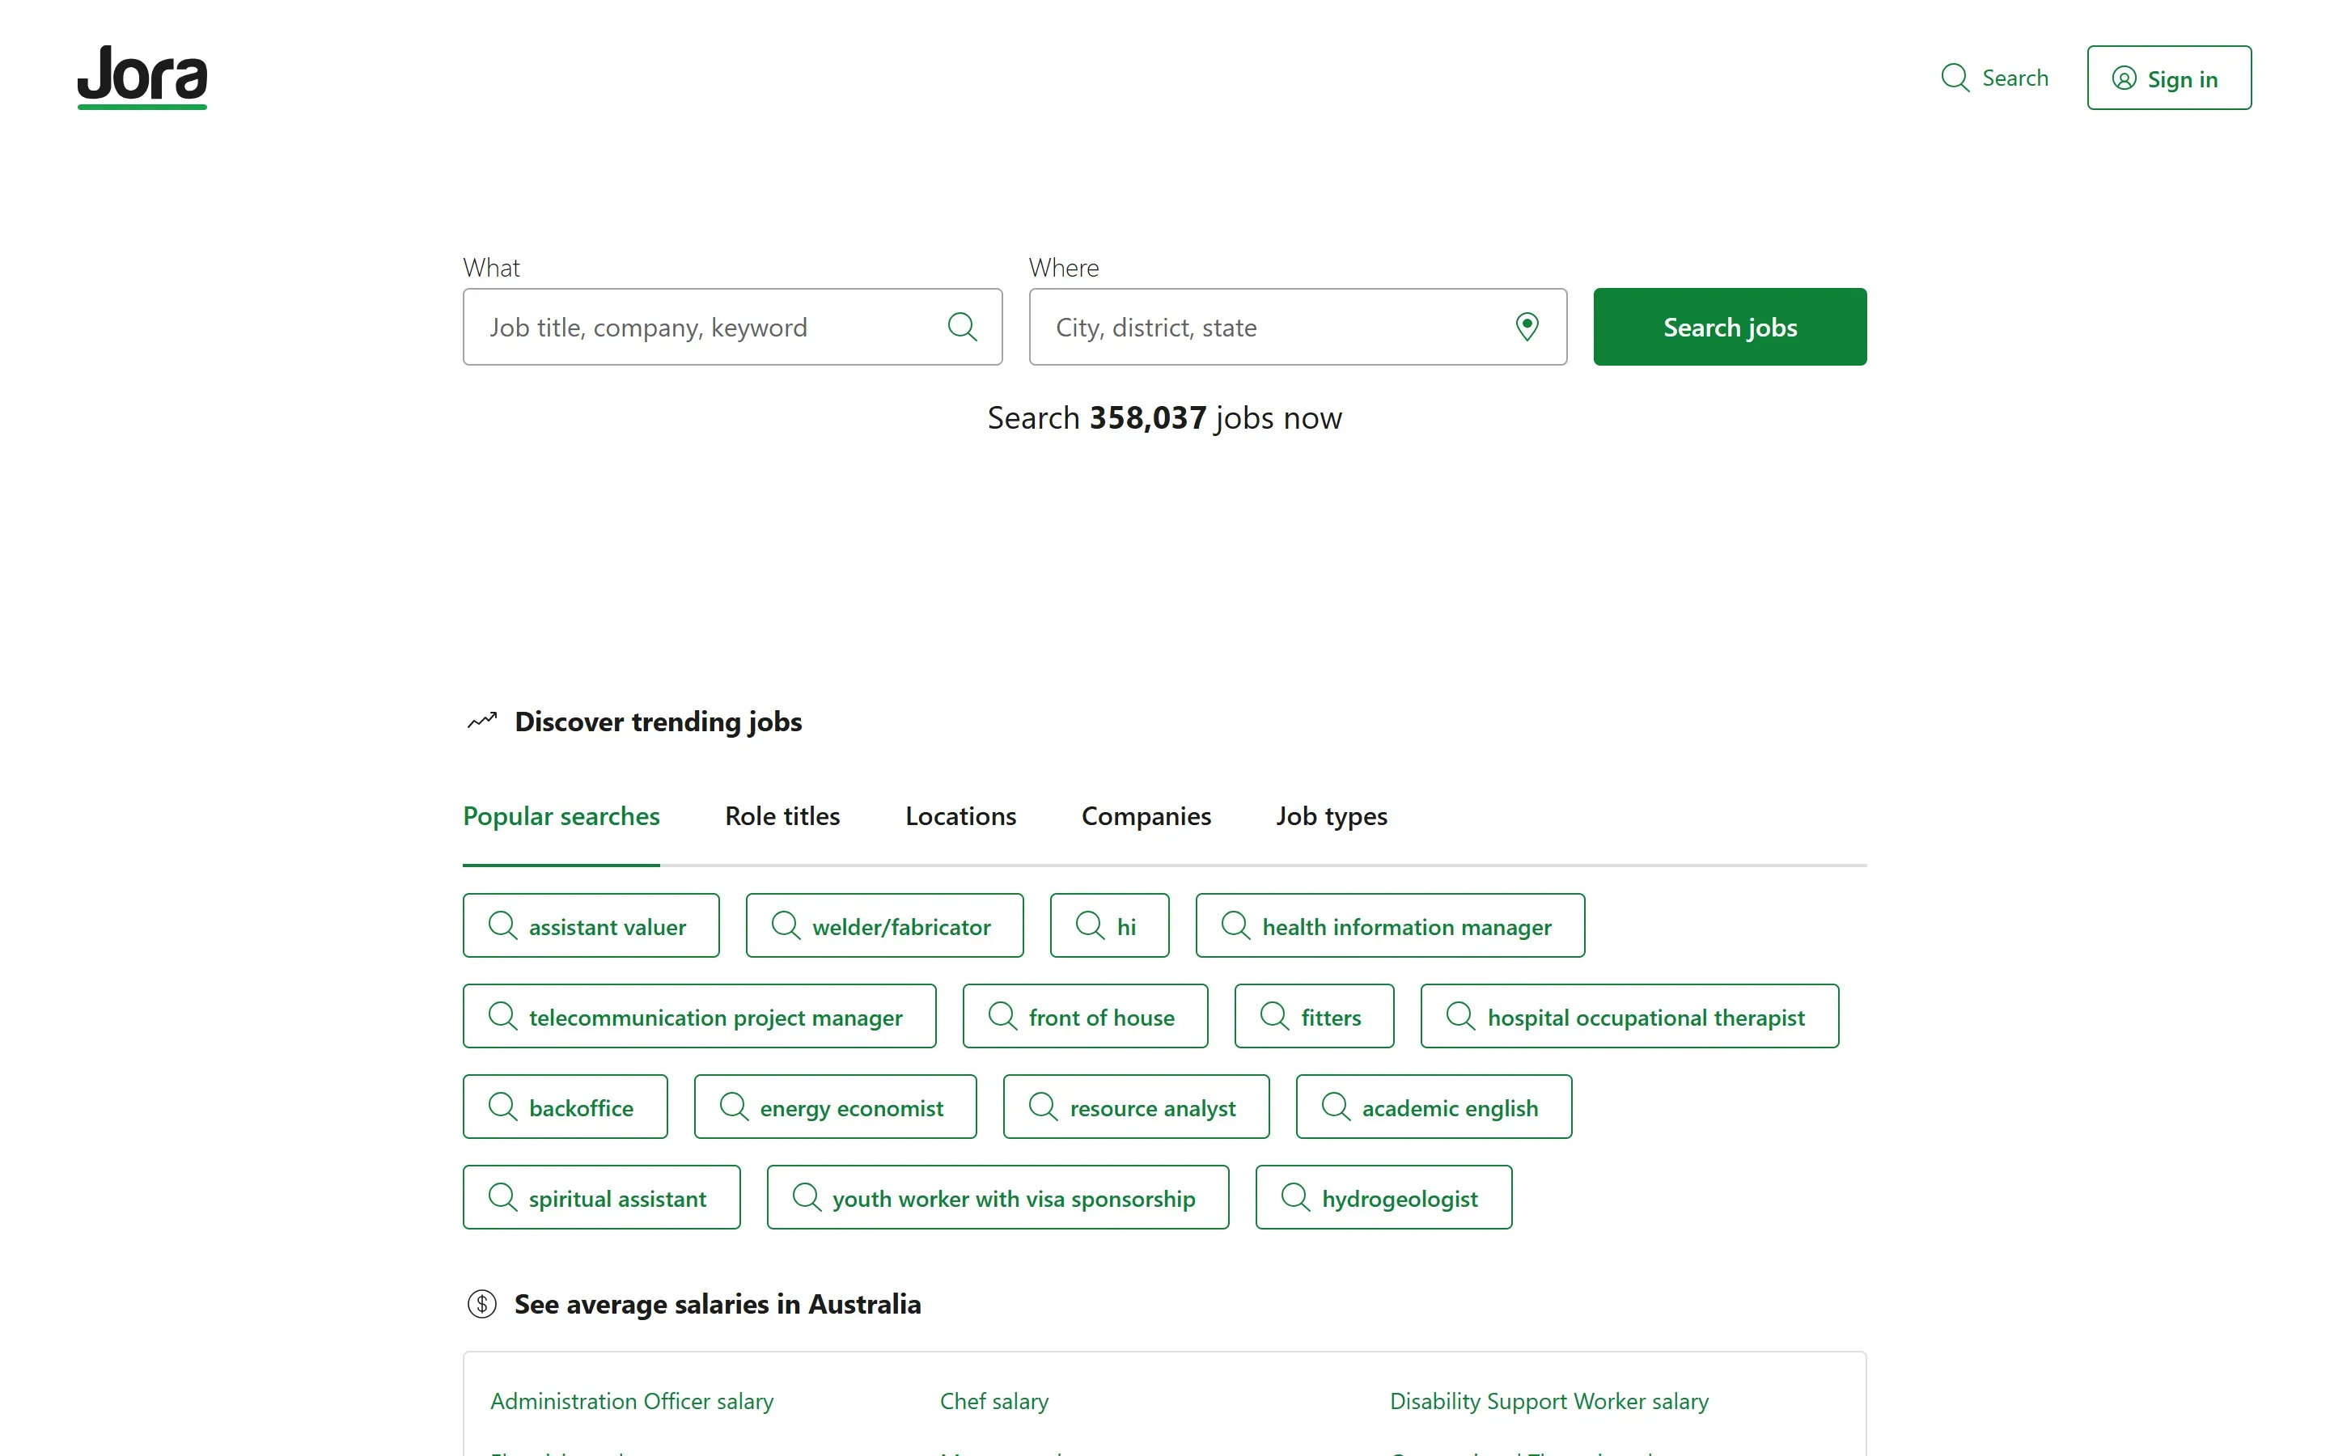Open the Locations tab

coord(961,815)
